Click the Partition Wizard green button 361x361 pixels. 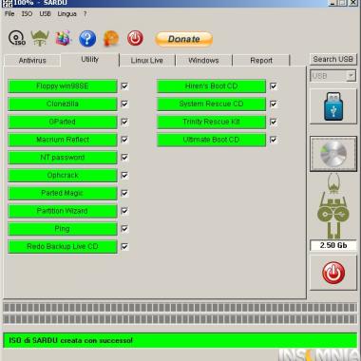coord(63,211)
